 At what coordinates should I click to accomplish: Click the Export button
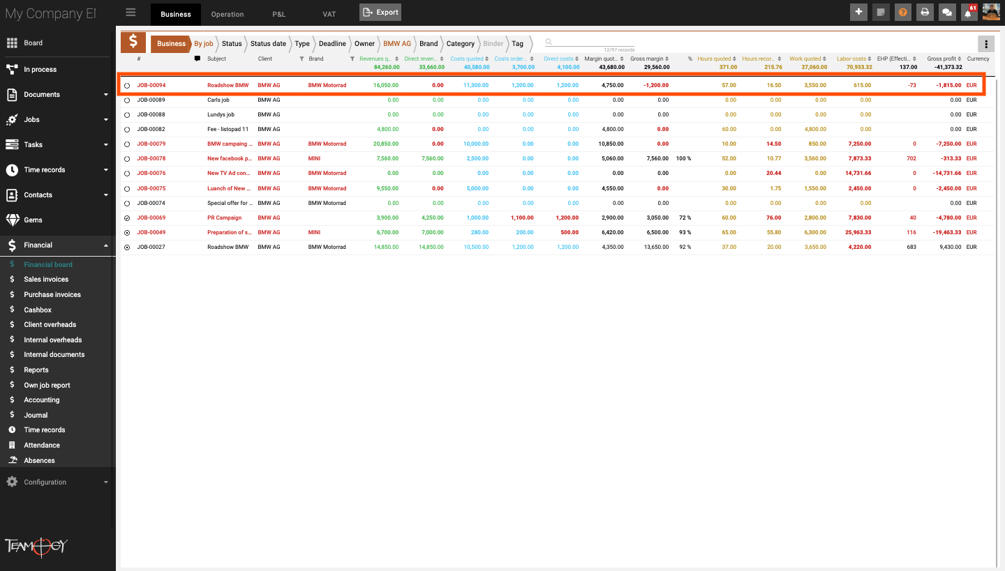pos(380,12)
